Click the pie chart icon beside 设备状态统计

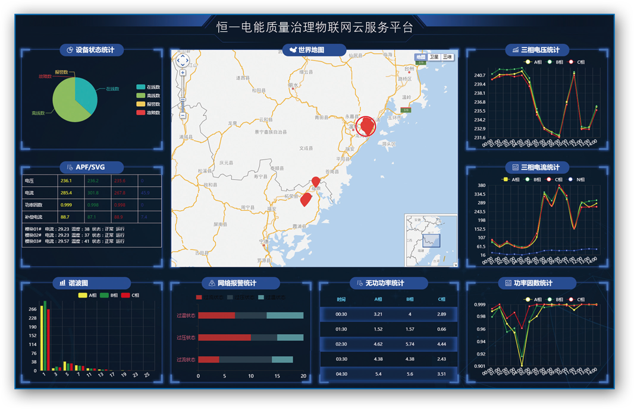click(x=70, y=50)
